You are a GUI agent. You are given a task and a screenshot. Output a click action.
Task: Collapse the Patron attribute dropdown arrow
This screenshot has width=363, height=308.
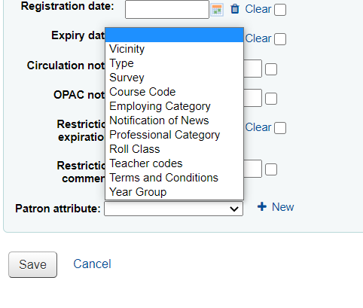point(234,209)
